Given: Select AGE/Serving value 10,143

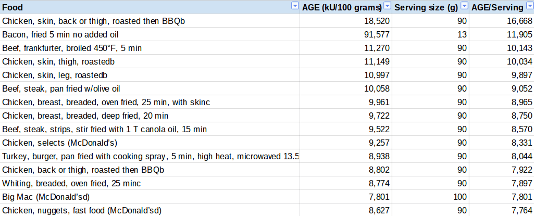Looking at the screenshot, I should tap(501, 48).
